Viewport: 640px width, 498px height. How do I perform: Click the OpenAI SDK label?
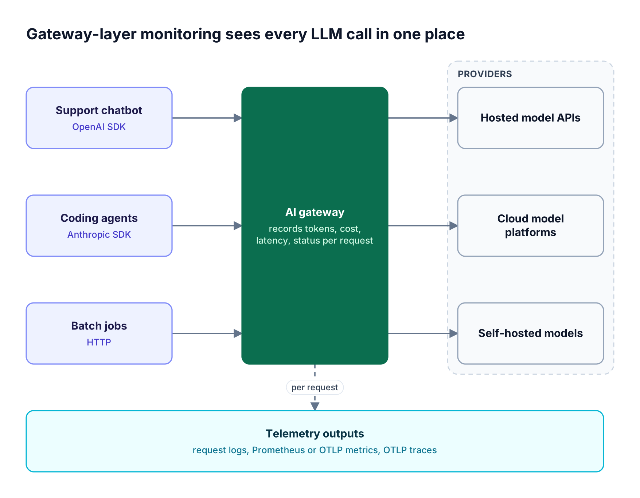coord(99,127)
